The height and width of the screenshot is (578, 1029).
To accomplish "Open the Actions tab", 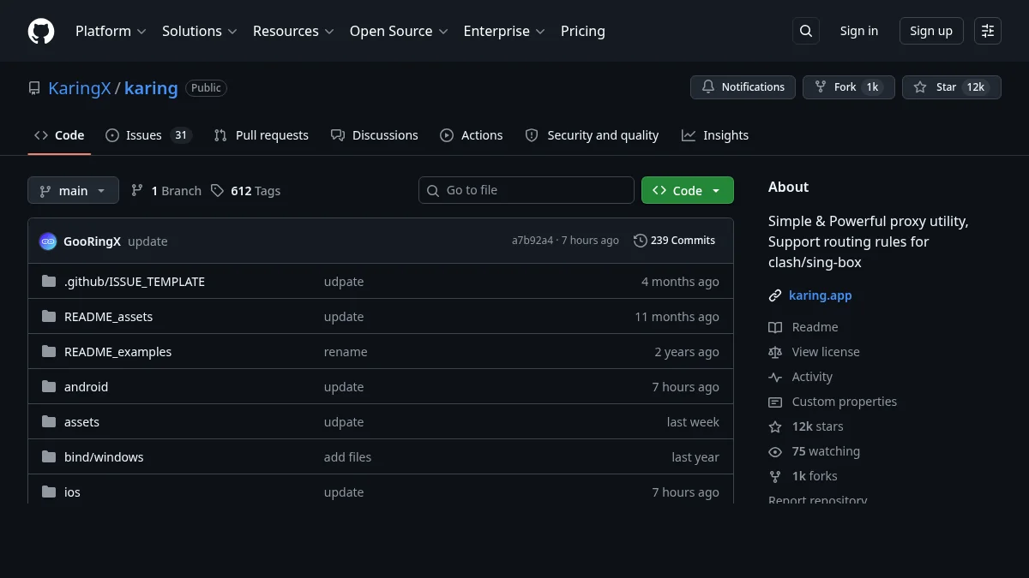I will click(471, 135).
